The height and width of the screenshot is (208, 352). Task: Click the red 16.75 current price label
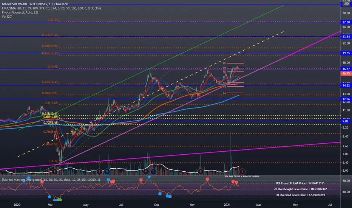(x=346, y=73)
